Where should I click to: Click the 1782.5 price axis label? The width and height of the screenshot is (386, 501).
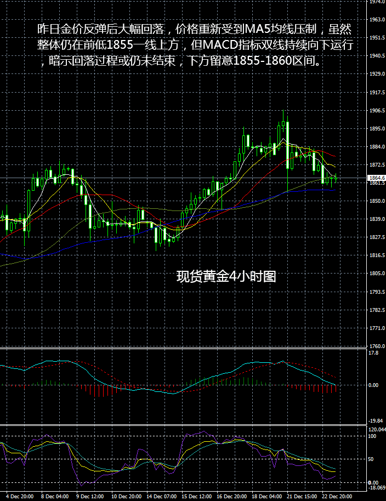[x=377, y=310]
